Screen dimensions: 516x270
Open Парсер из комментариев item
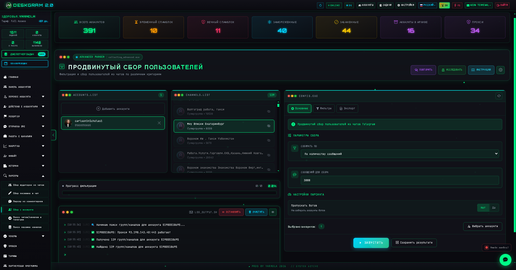pyautogui.click(x=25, y=201)
